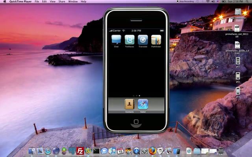Open Spotlight search magnifier
Screen dimensions: 252x157
[x=247, y=2]
